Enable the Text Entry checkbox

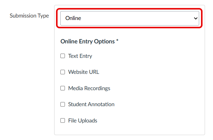pyautogui.click(x=63, y=56)
